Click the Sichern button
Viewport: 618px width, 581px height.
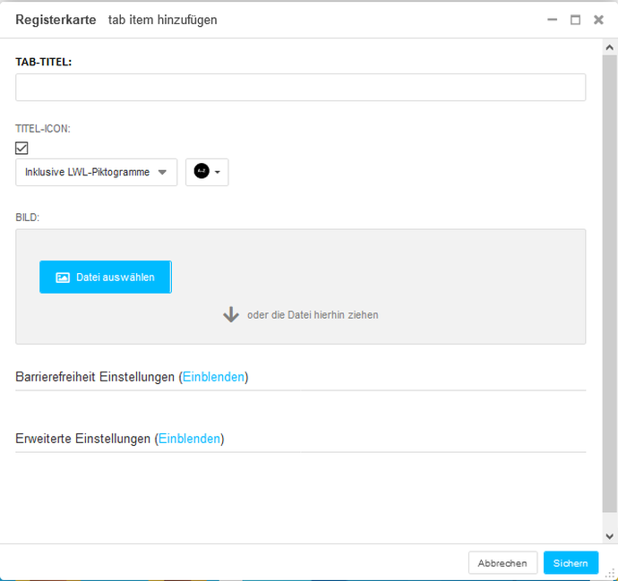tap(571, 563)
